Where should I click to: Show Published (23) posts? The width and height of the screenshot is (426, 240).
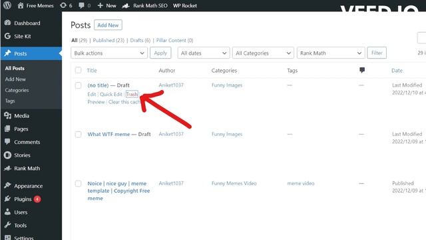point(108,40)
